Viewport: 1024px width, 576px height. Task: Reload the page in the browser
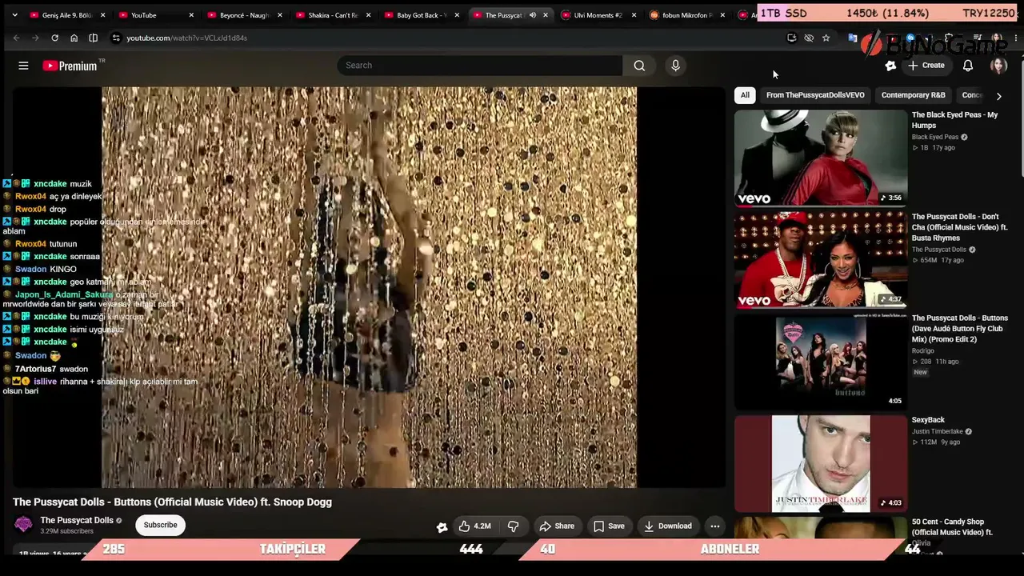pyautogui.click(x=54, y=38)
